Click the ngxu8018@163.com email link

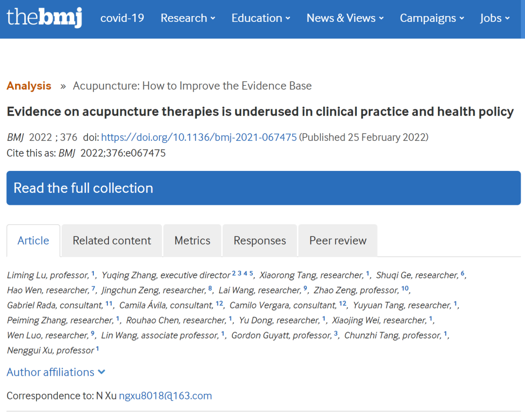tap(165, 396)
